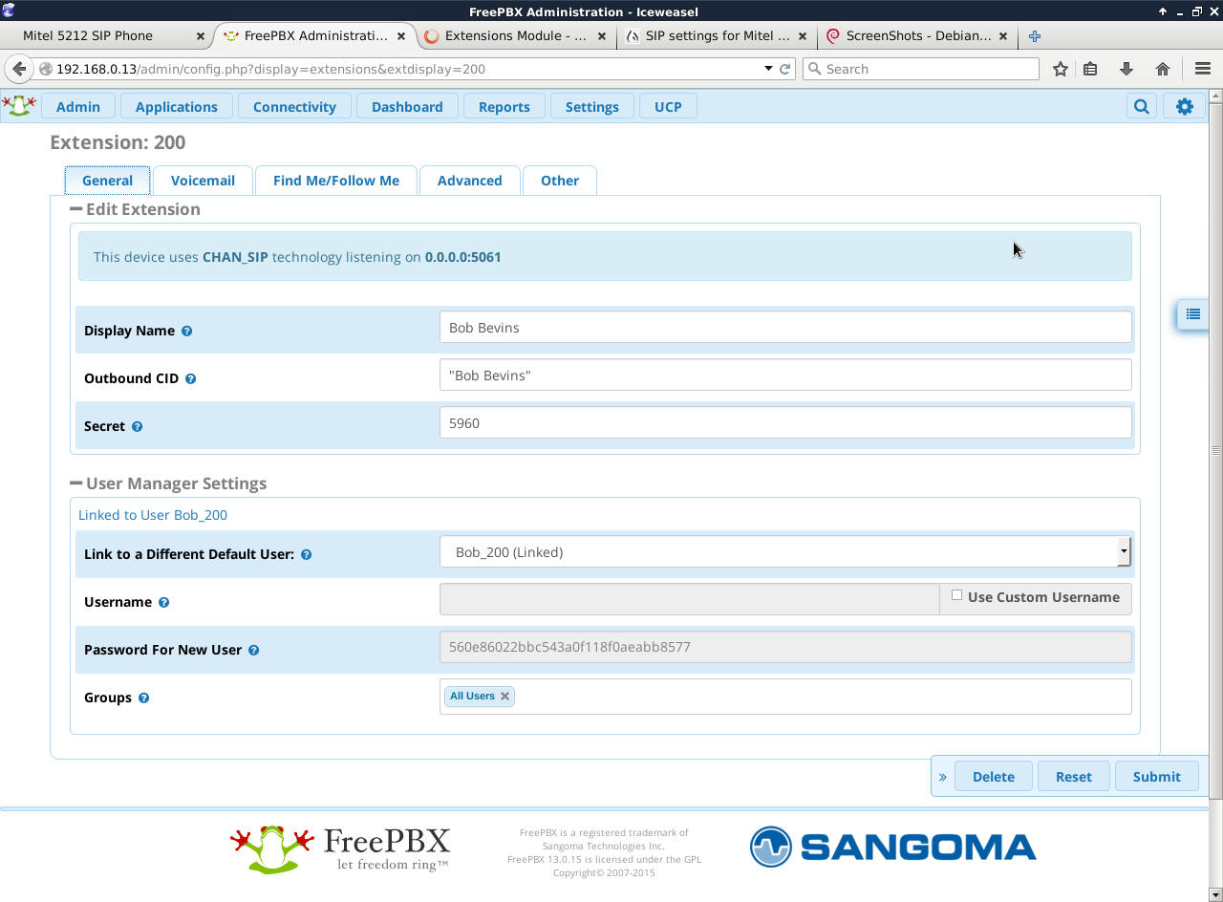The height and width of the screenshot is (902, 1223).
Task: Open the floating list side panel icon
Action: click(x=1192, y=313)
